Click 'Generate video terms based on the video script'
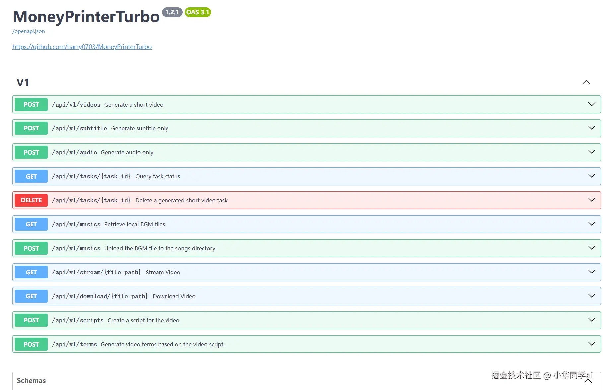603x390 pixels. 162,344
